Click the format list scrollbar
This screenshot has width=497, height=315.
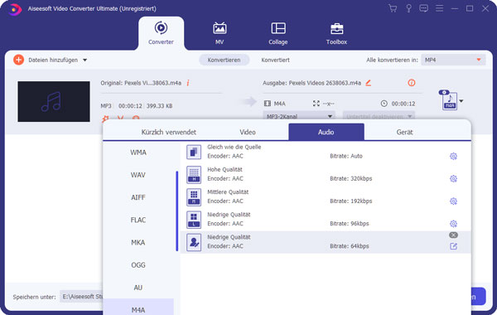[x=177, y=211]
